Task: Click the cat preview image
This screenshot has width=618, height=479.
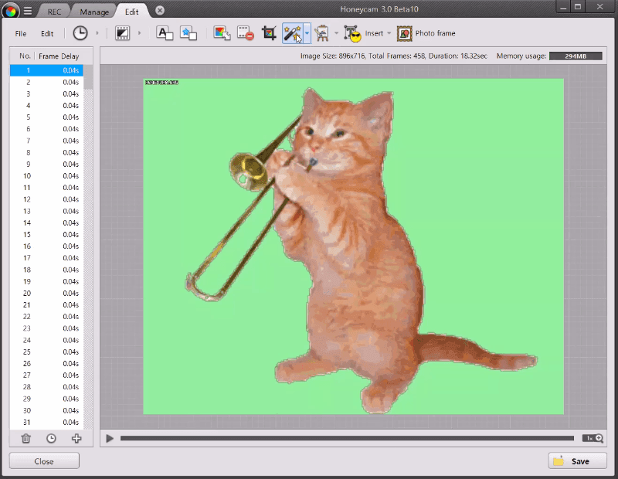Action: pos(353,246)
